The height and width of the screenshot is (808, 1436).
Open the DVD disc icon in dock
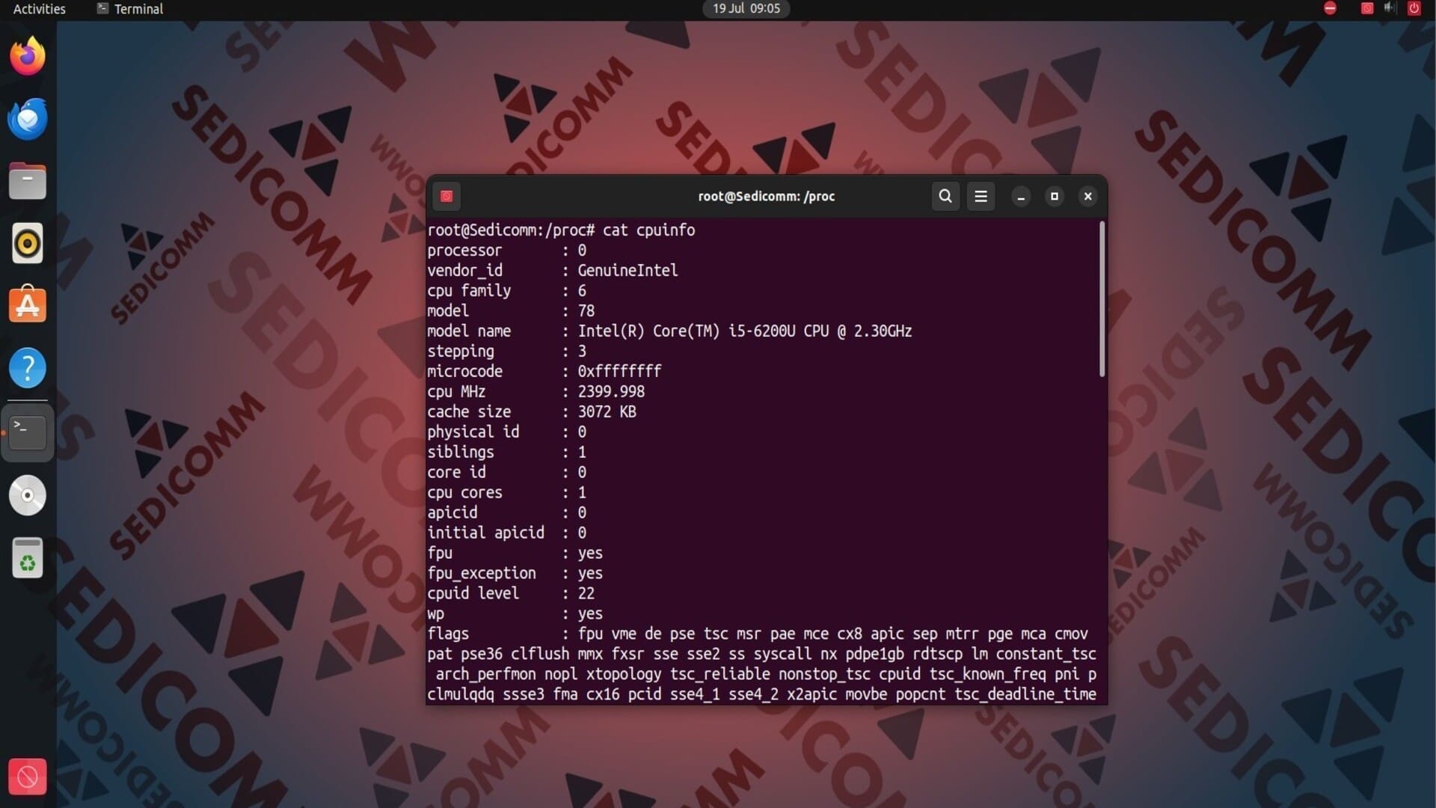[x=28, y=495]
